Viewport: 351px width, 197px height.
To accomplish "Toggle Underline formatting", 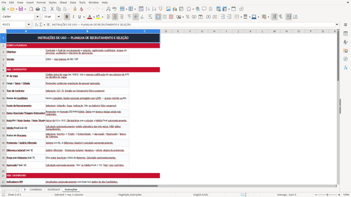I will coord(79,17).
